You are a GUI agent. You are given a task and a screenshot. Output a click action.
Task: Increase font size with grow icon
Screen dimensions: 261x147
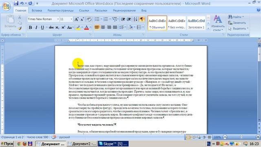(x=76, y=19)
